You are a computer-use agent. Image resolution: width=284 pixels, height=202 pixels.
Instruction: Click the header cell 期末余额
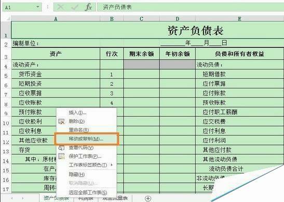click(x=141, y=53)
